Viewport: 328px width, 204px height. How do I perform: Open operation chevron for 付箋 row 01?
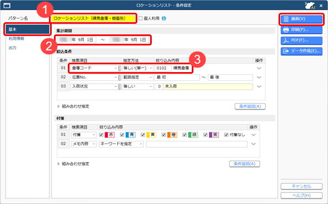point(254,135)
